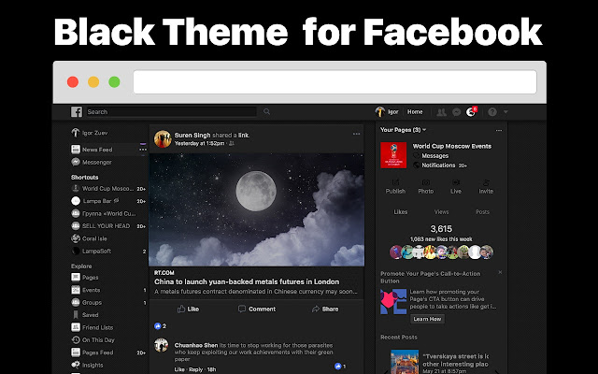Screen dimensions: 598x374
Task: Click the 3,615 likes count
Action: tap(441, 228)
